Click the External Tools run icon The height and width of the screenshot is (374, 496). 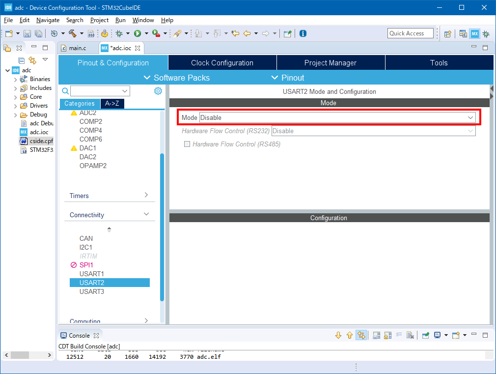pyautogui.click(x=156, y=33)
